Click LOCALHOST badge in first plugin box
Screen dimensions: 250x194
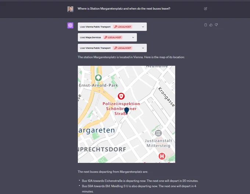click(122, 27)
